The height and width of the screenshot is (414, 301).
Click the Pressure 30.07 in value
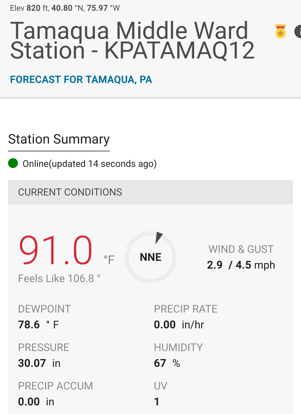[x=39, y=363]
